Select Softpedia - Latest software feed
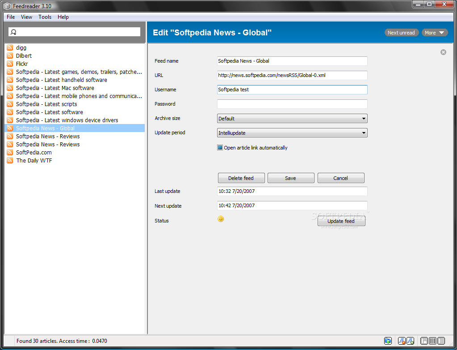Viewport: 457px width, 350px height. click(75, 112)
